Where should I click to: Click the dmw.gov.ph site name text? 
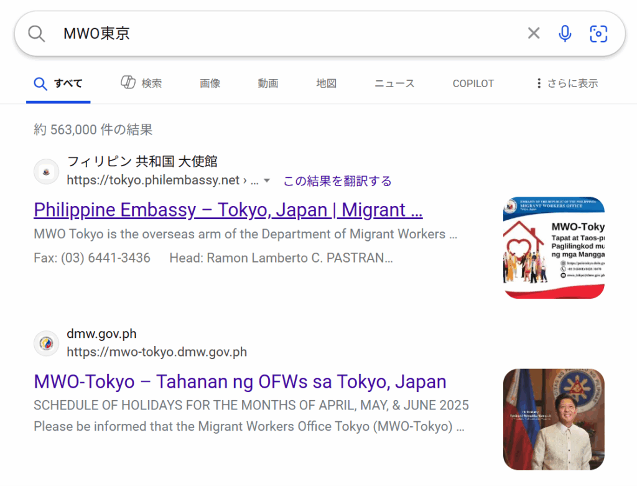pyautogui.click(x=101, y=334)
